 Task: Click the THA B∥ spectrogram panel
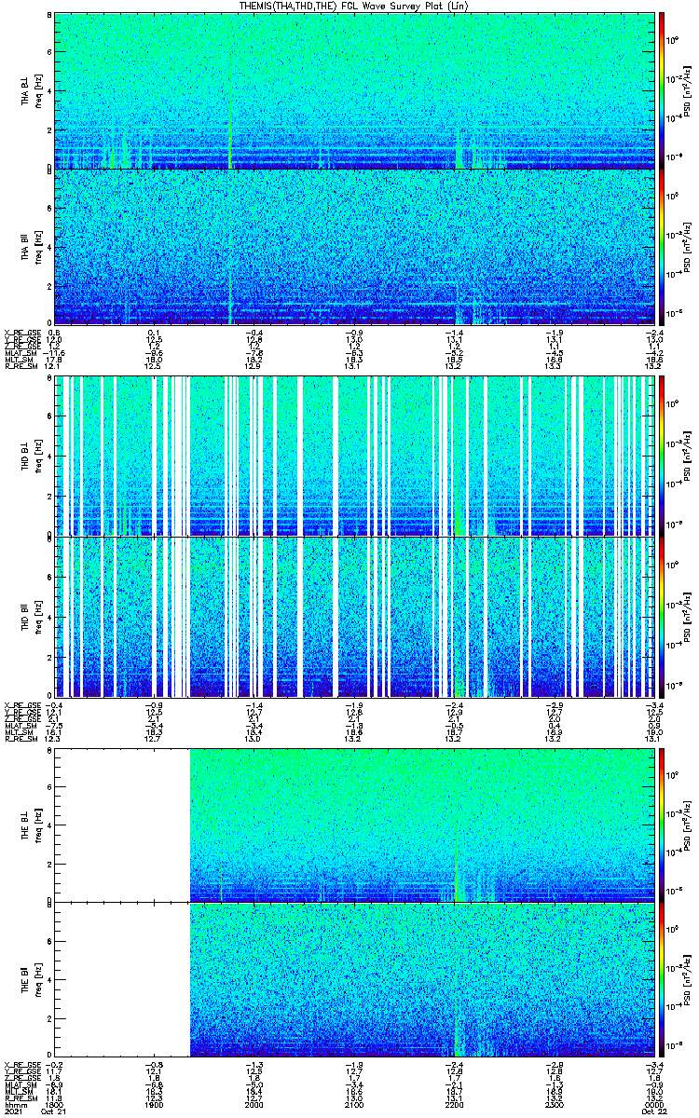coord(354,246)
